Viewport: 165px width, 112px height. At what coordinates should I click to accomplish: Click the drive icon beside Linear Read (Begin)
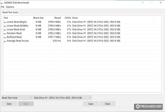pos(5,22)
